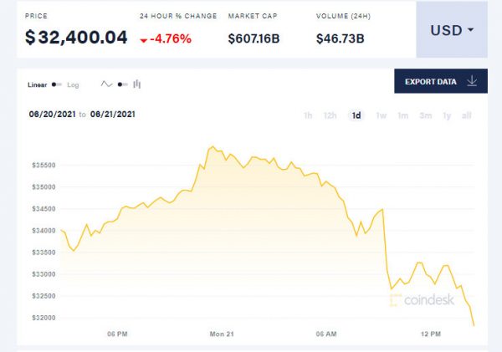
Task: Toggle line and candlestick chart switch
Action: point(122,84)
